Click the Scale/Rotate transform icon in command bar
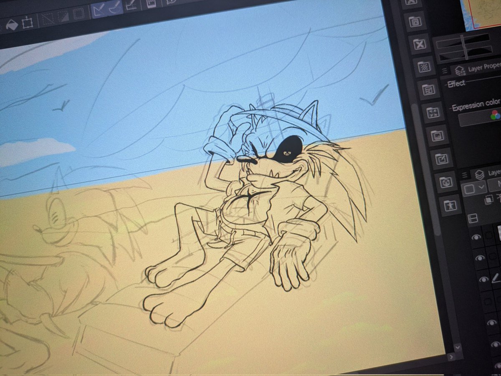The width and height of the screenshot is (501, 376). 27,22
